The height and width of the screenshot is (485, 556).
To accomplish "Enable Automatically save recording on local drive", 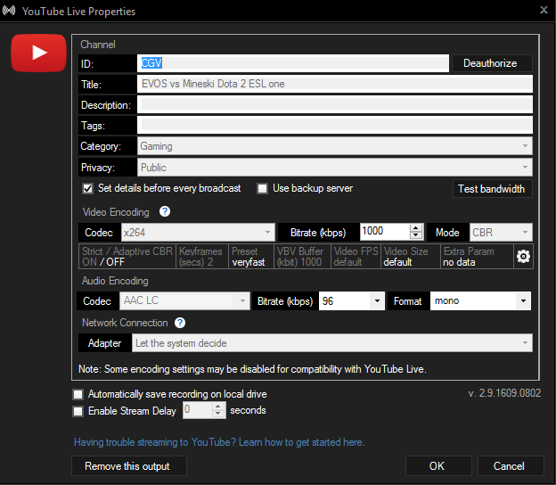I will coord(78,394).
